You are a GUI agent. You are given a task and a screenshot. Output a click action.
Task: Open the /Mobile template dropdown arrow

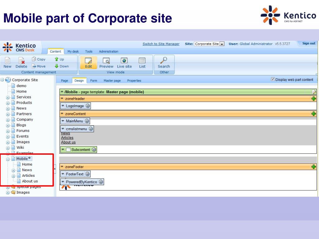(x=62, y=92)
